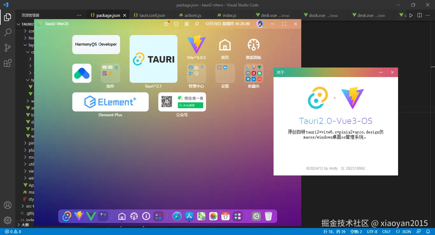Open the Extensions view in VS Code

coord(8,63)
